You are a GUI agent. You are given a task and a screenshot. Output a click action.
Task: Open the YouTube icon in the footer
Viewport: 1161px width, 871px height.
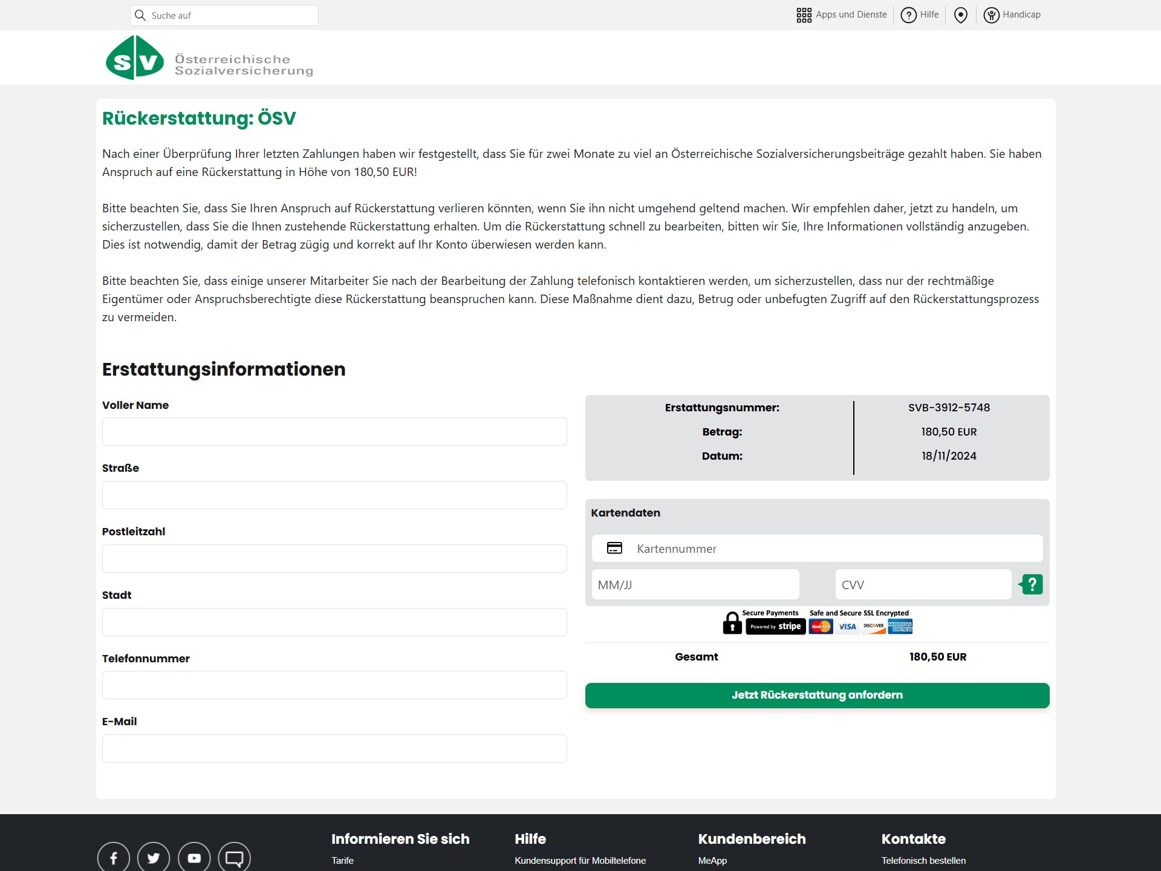click(193, 857)
